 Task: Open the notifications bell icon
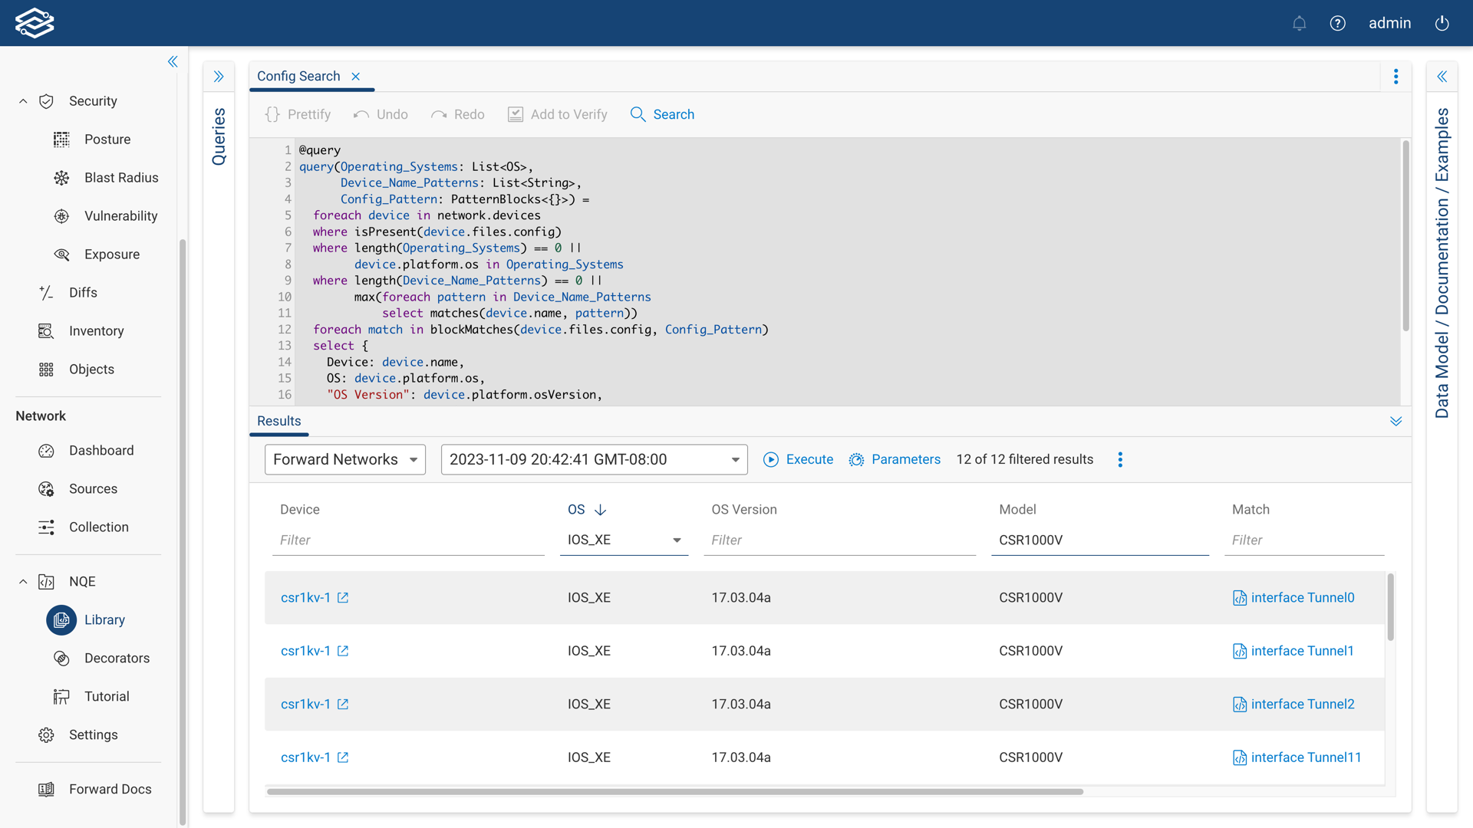1299,23
